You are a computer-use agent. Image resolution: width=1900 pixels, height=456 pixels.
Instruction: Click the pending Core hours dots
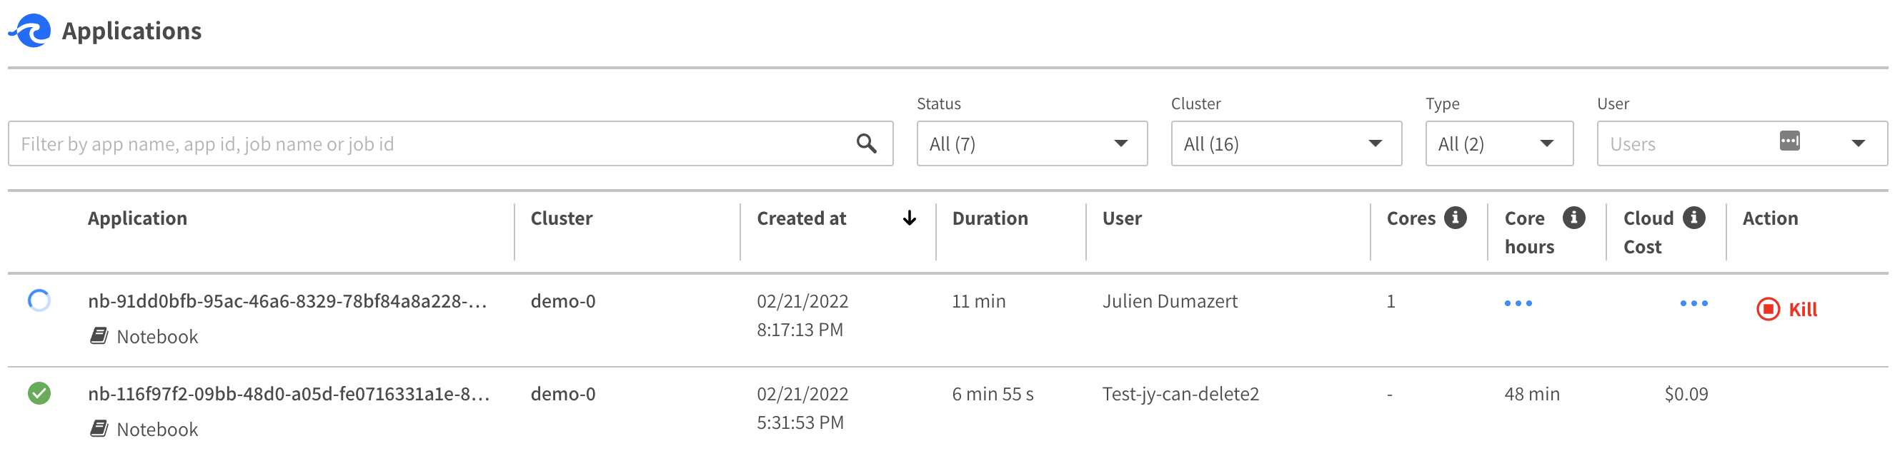1518,303
